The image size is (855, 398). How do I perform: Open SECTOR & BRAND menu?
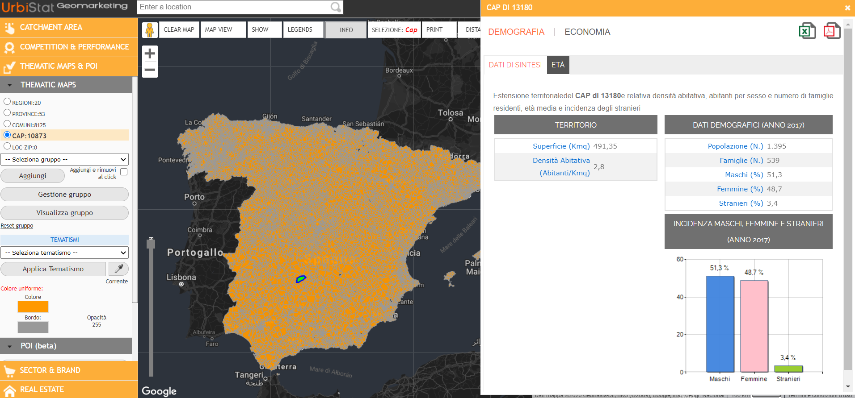pyautogui.click(x=69, y=370)
